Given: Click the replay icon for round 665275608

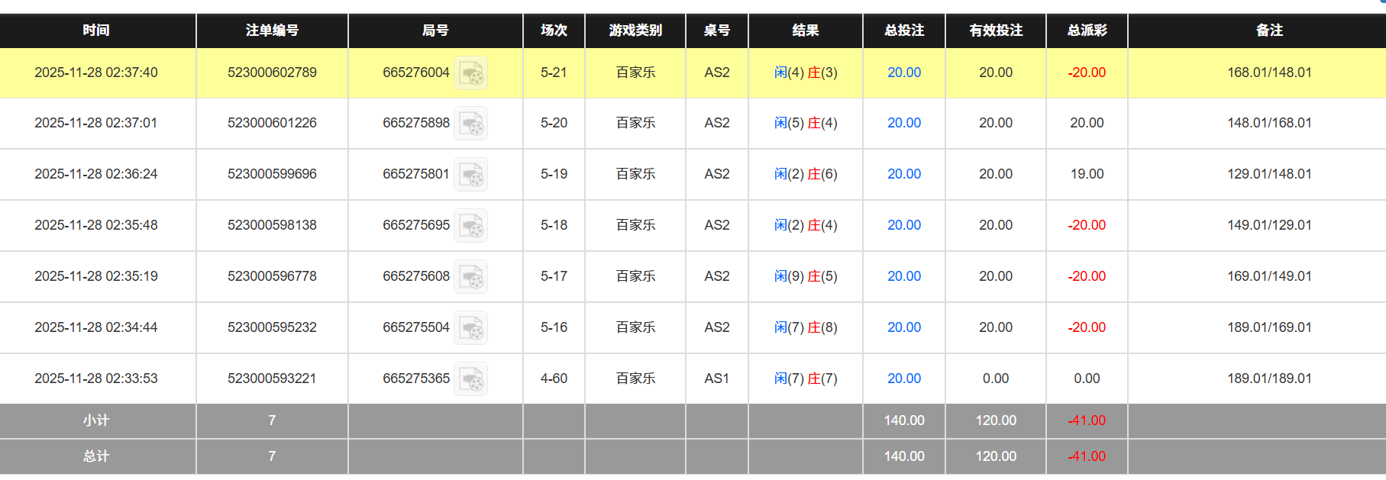Looking at the screenshot, I should point(470,277).
